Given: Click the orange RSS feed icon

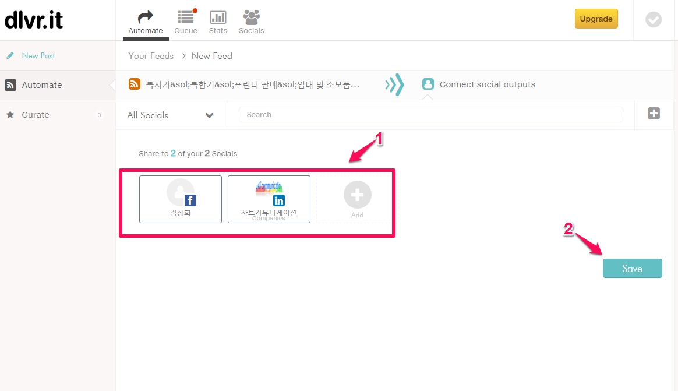Looking at the screenshot, I should click(135, 84).
